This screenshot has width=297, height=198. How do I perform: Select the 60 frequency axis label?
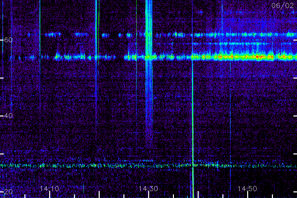(8, 40)
